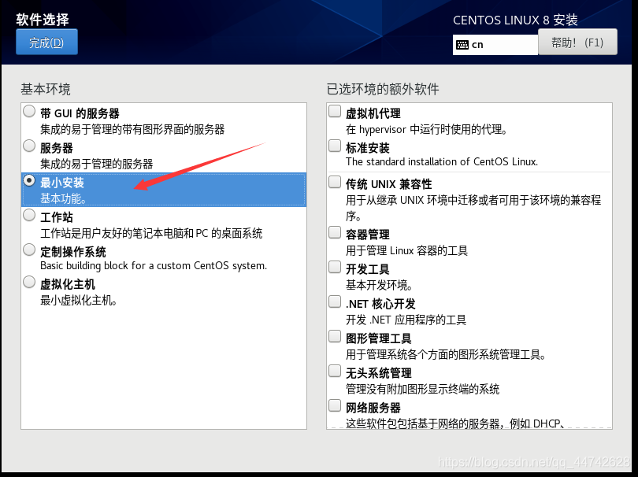Click the 虚拟化主机 title label
This screenshot has height=477, width=638.
68,284
